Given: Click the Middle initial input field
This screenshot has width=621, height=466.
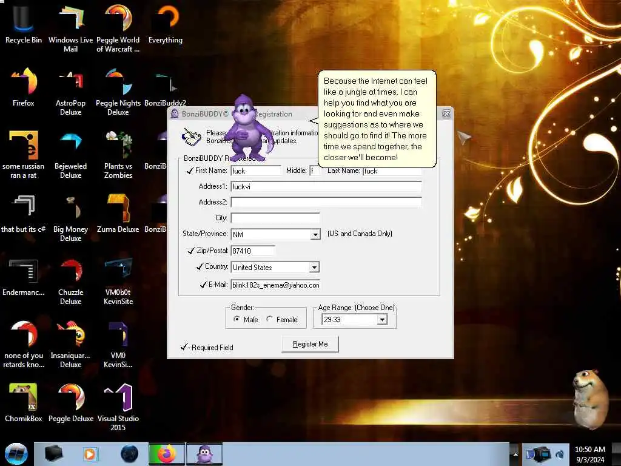Looking at the screenshot, I should coord(315,171).
